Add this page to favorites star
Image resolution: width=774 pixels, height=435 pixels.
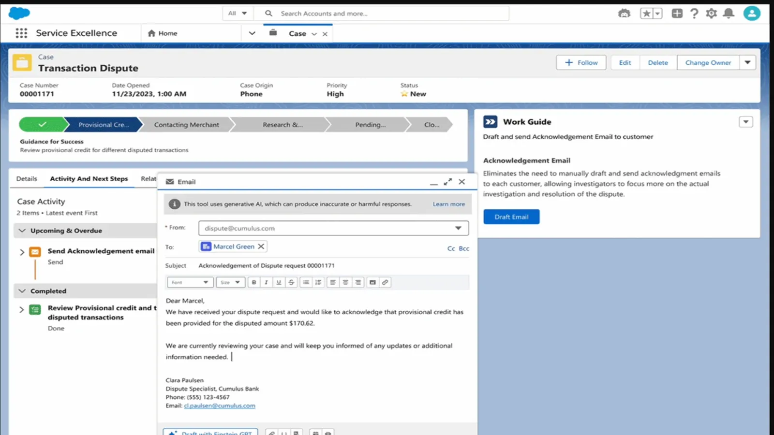[646, 14]
